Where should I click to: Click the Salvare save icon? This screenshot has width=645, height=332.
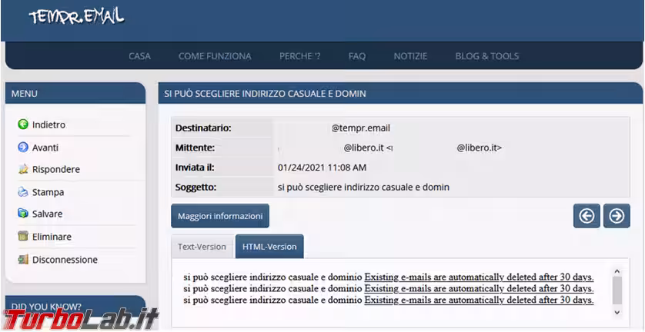coord(23,214)
